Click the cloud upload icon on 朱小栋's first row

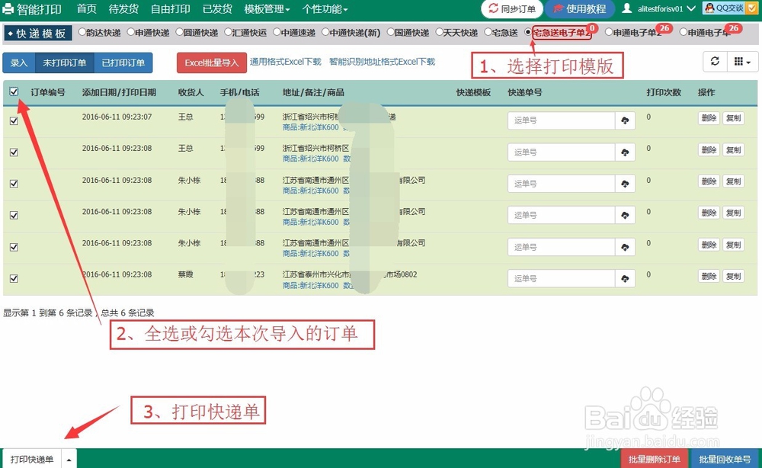pyautogui.click(x=626, y=183)
